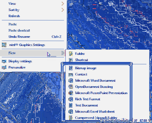Viewport: 152px width, 123px height.
Task: Click the Folder icon in New submenu
Action: (x=71, y=54)
